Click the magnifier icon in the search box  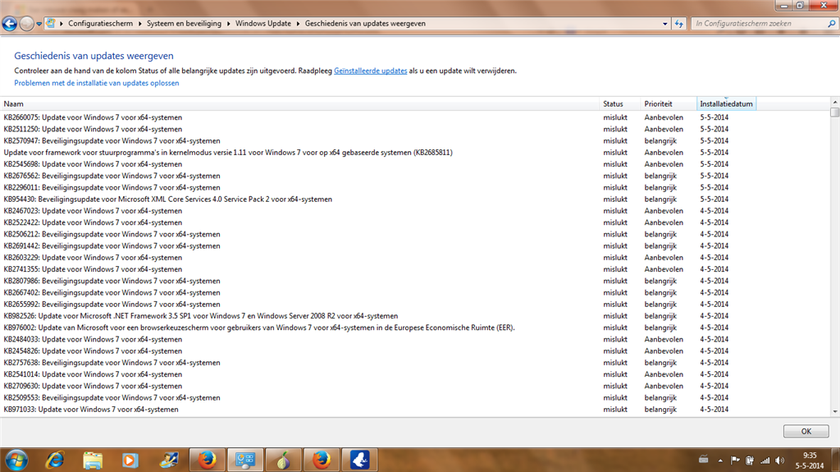(832, 24)
